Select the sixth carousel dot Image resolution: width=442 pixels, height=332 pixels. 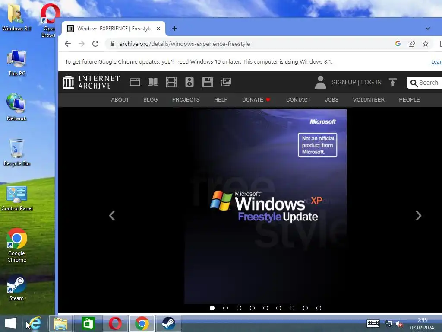[x=278, y=308]
